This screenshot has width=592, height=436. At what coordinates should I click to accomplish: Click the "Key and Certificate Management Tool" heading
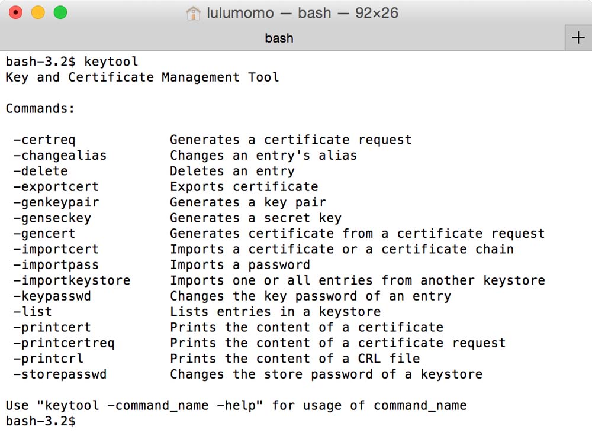142,77
